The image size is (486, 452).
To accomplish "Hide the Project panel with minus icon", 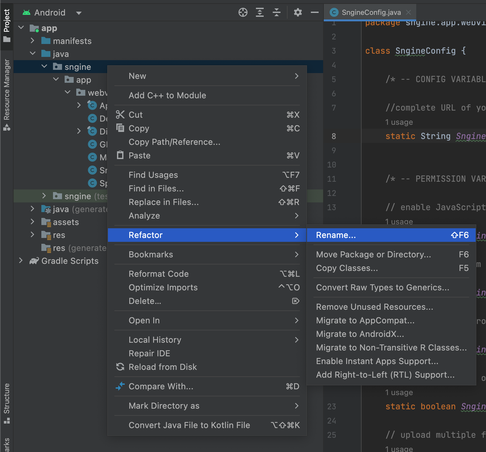I will (x=314, y=13).
